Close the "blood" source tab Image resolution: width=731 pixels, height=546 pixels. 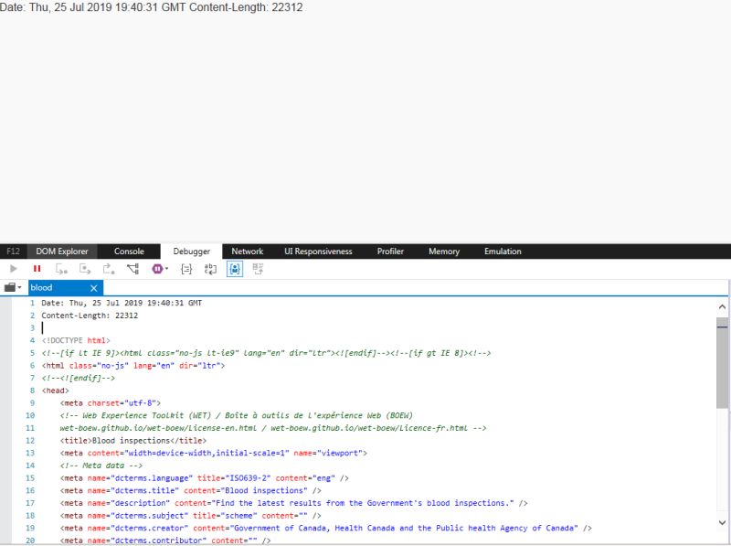tap(94, 287)
